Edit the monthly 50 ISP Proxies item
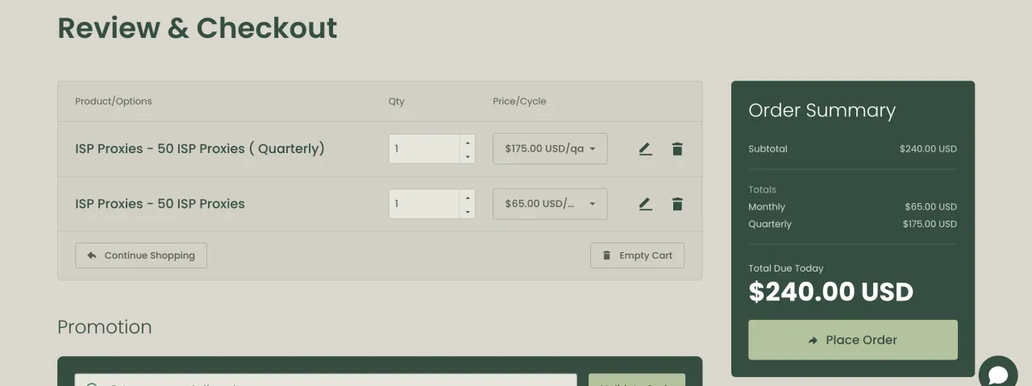The width and height of the screenshot is (1032, 386). pyautogui.click(x=645, y=204)
